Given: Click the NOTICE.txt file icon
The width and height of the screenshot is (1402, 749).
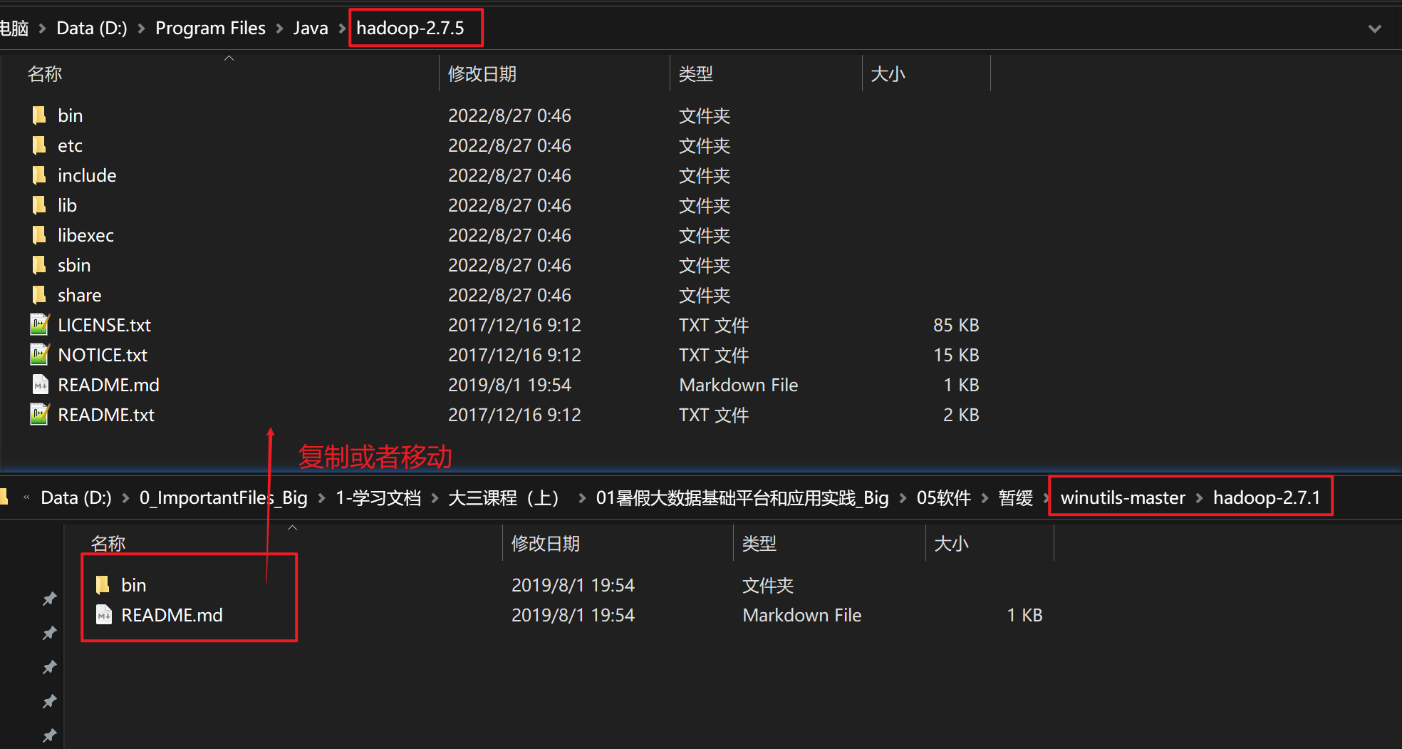Looking at the screenshot, I should click(40, 355).
